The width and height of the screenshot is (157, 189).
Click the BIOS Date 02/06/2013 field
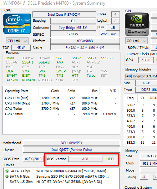tap(33, 159)
